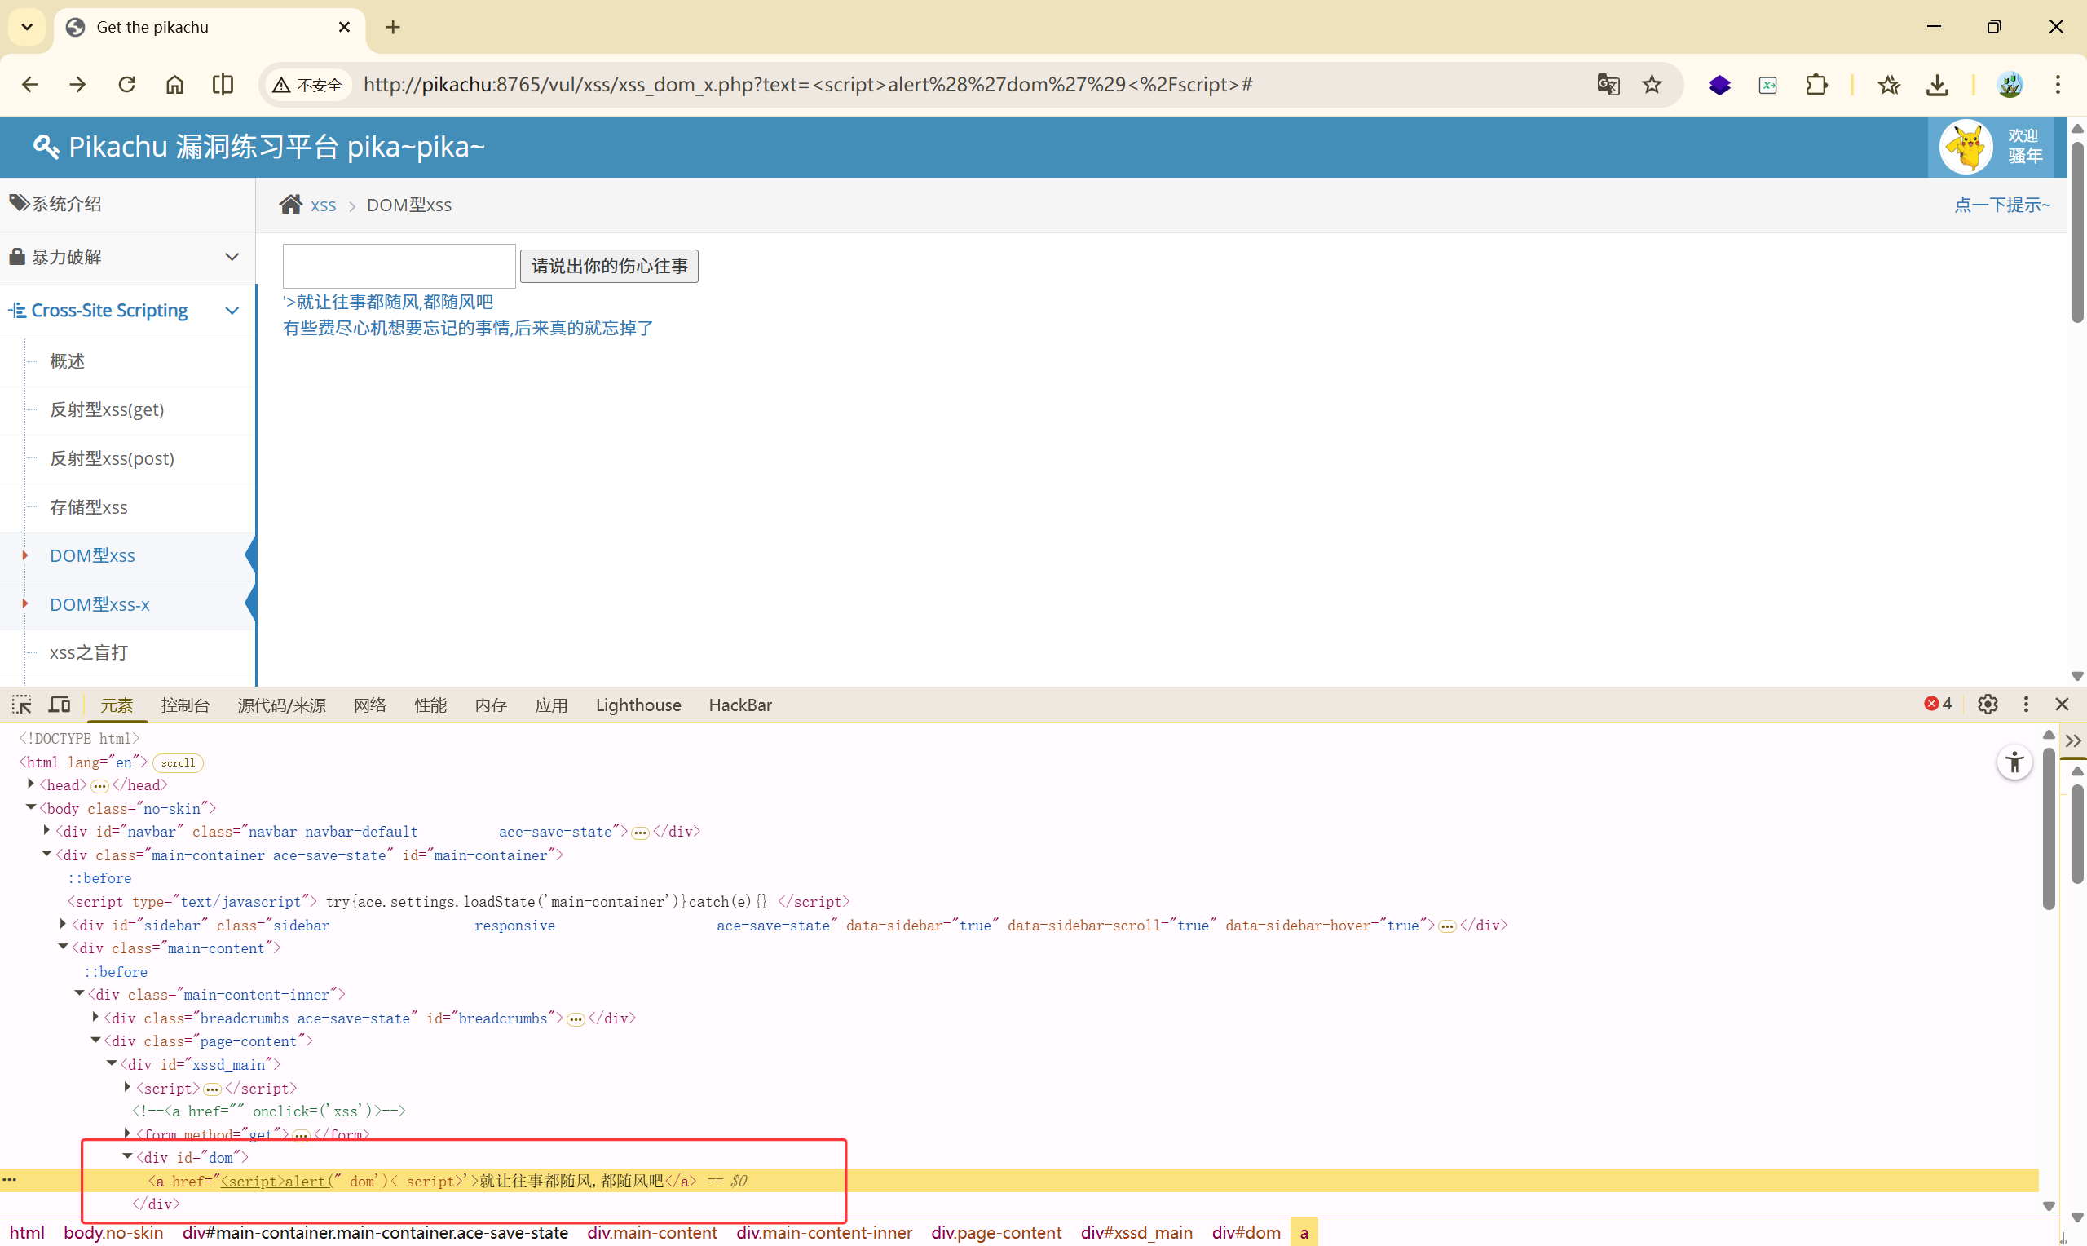Open DevTools settings gear
Image resolution: width=2087 pixels, height=1246 pixels.
point(1986,704)
